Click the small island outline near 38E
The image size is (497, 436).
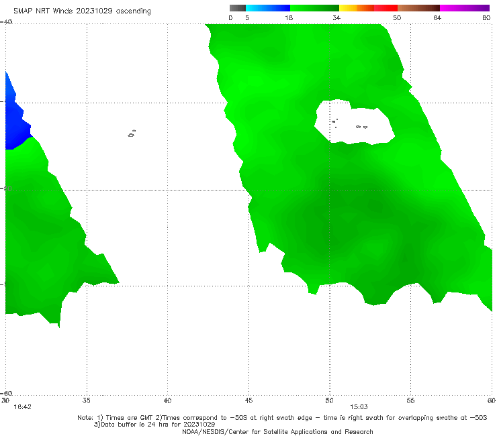click(132, 133)
